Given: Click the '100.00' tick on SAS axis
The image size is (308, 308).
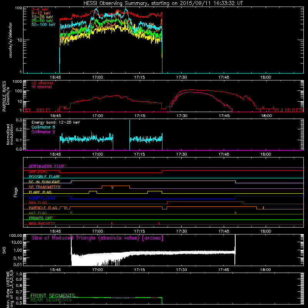Looking at the screenshot, I should coord(15,235).
